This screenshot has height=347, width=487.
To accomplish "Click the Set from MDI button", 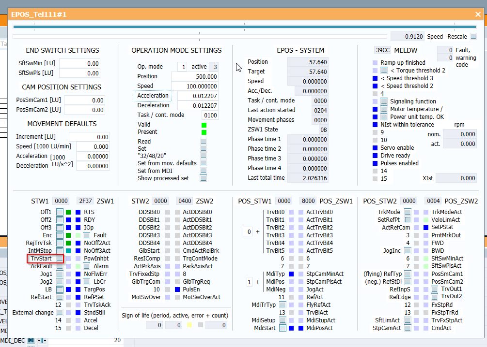I will pyautogui.click(x=204, y=171).
